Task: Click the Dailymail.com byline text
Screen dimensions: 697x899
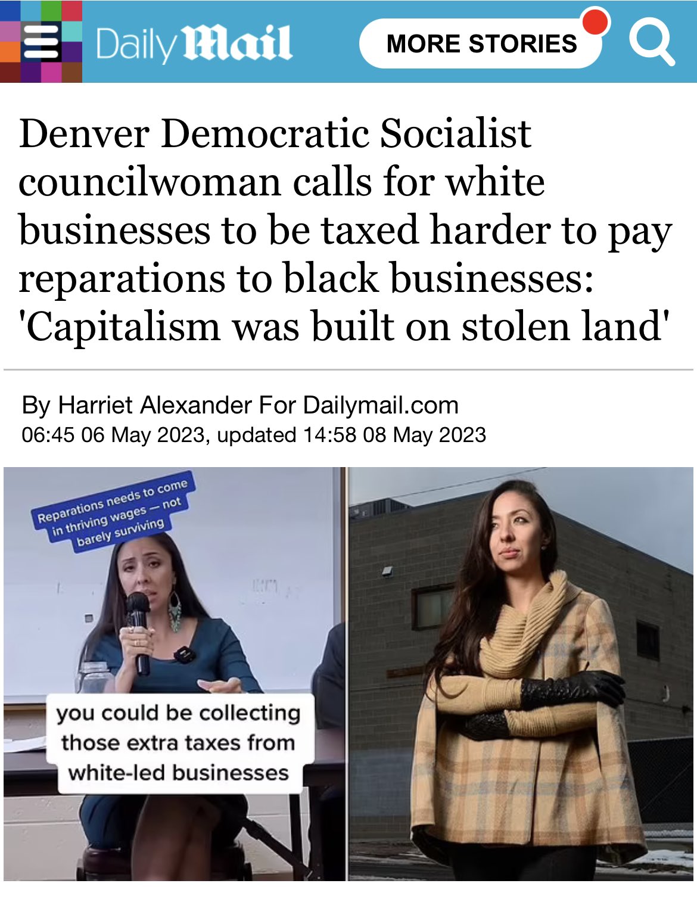Action: pos(381,405)
